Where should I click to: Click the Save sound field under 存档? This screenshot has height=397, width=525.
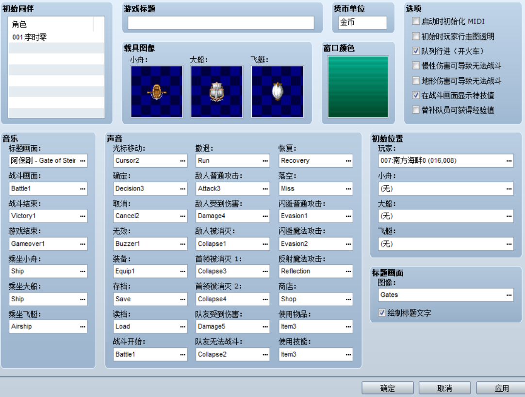click(150, 299)
